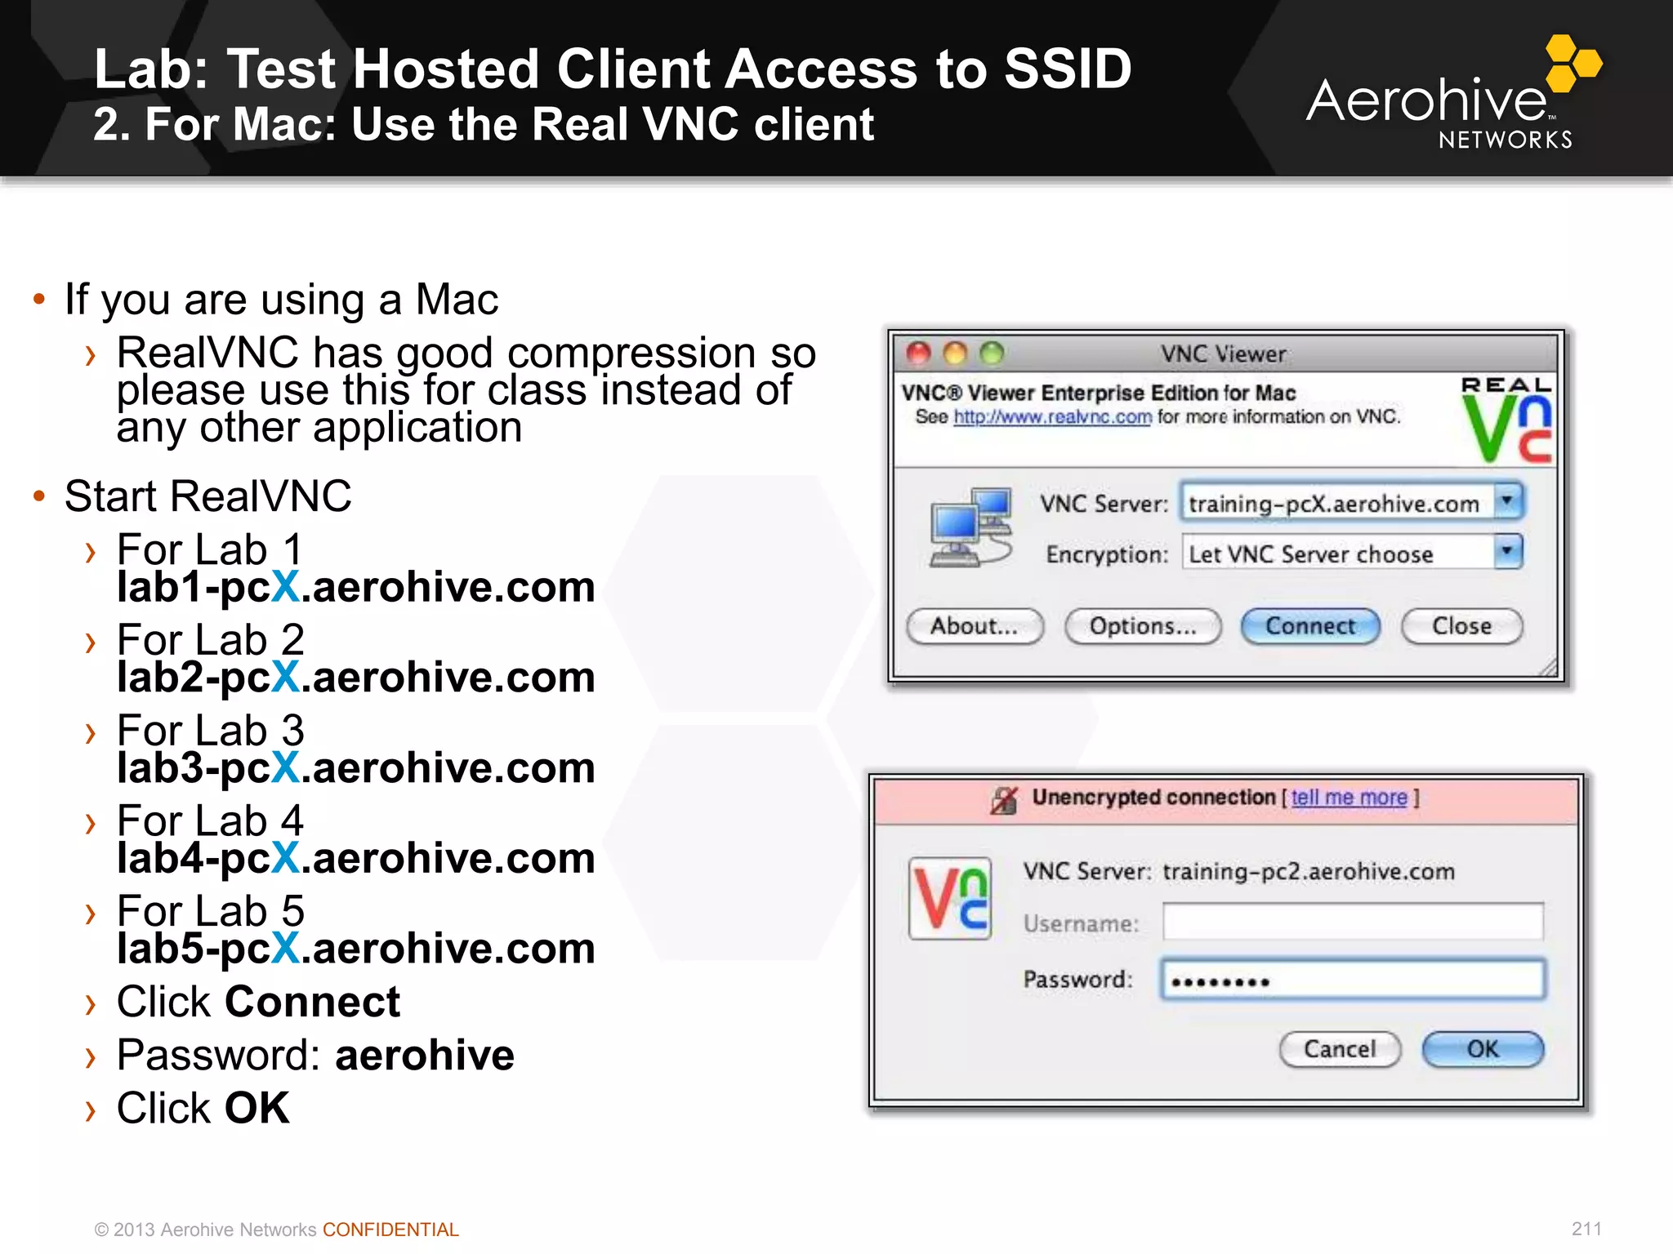Click the VNC Server address text field
The width and height of the screenshot is (1673, 1254).
pyautogui.click(x=1337, y=502)
